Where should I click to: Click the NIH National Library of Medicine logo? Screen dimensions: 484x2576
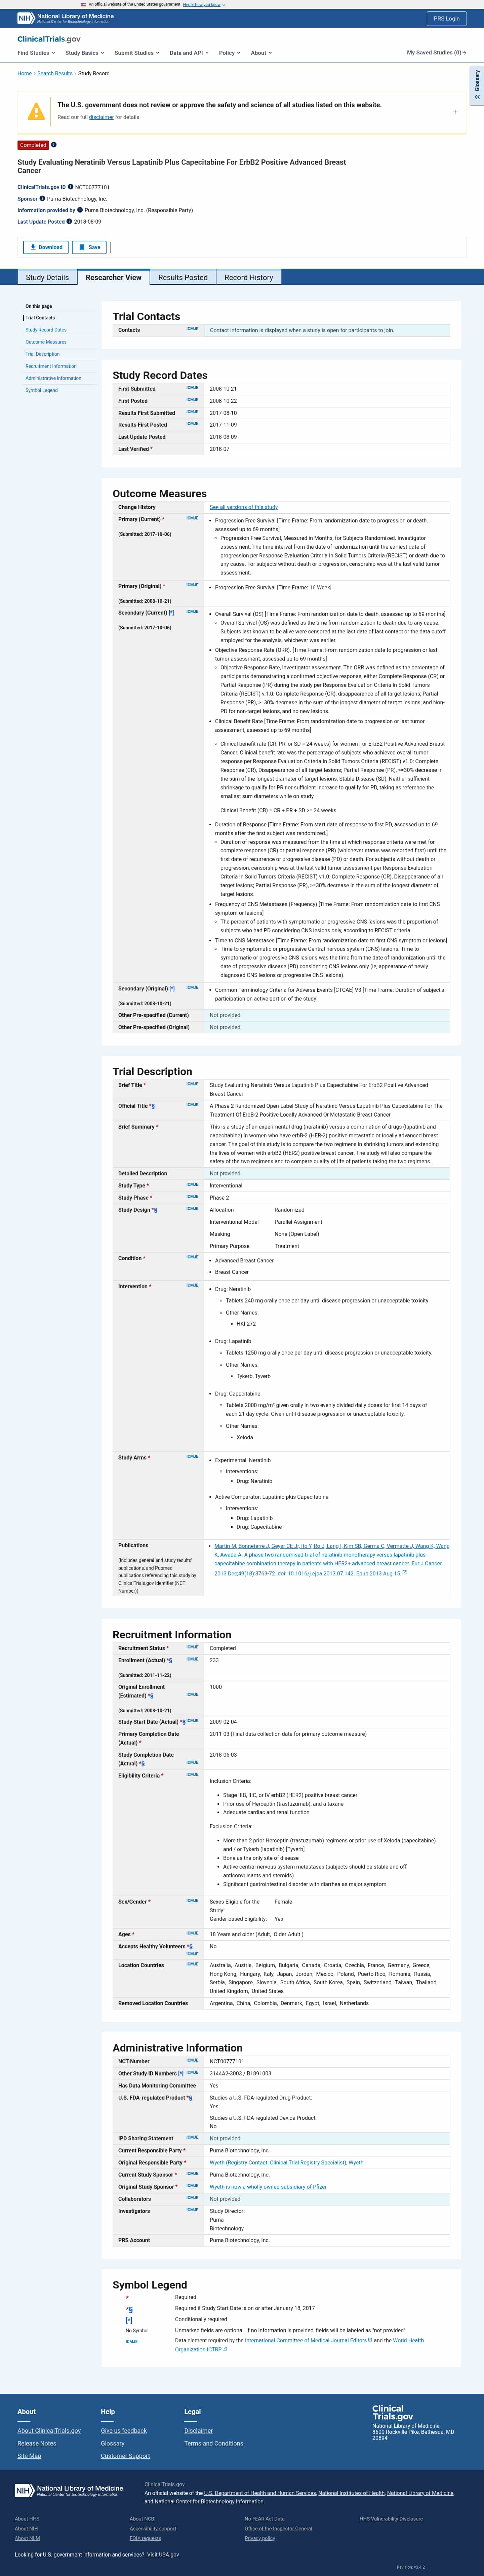coord(65,18)
